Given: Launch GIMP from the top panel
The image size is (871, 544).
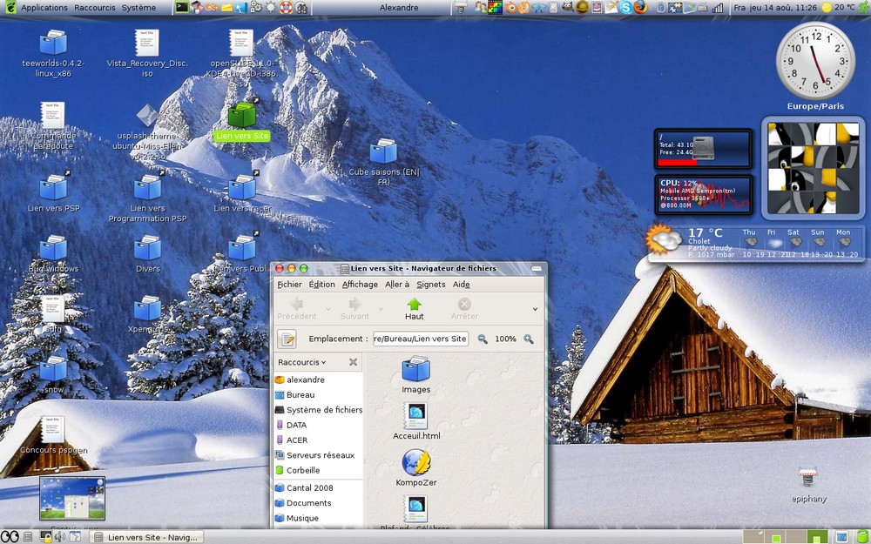Looking at the screenshot, I should click(568, 7).
